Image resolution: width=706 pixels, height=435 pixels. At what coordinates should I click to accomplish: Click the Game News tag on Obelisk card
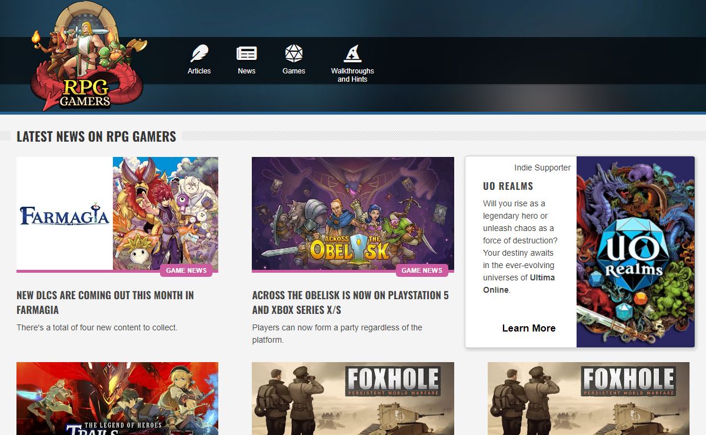pyautogui.click(x=422, y=270)
